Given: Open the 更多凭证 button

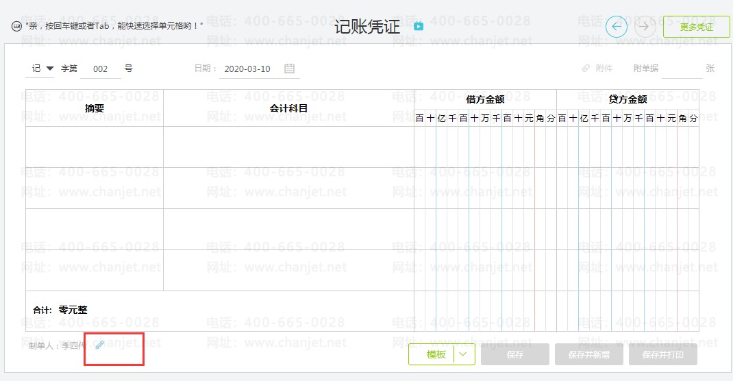Looking at the screenshot, I should coord(696,27).
